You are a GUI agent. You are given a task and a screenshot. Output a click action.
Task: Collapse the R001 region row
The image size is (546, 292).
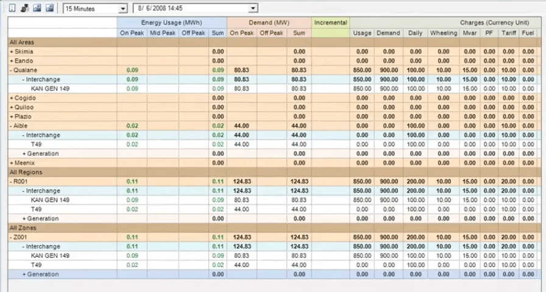click(x=11, y=181)
